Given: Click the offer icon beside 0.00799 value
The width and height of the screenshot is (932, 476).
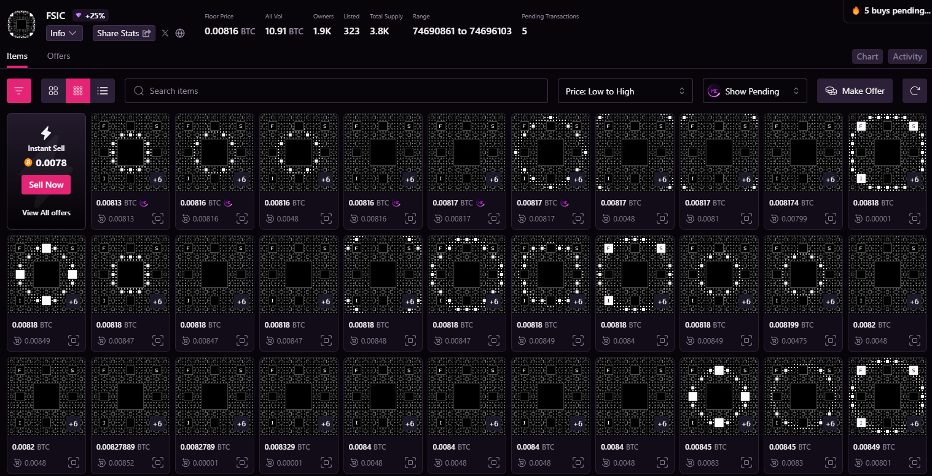Looking at the screenshot, I should point(775,218).
